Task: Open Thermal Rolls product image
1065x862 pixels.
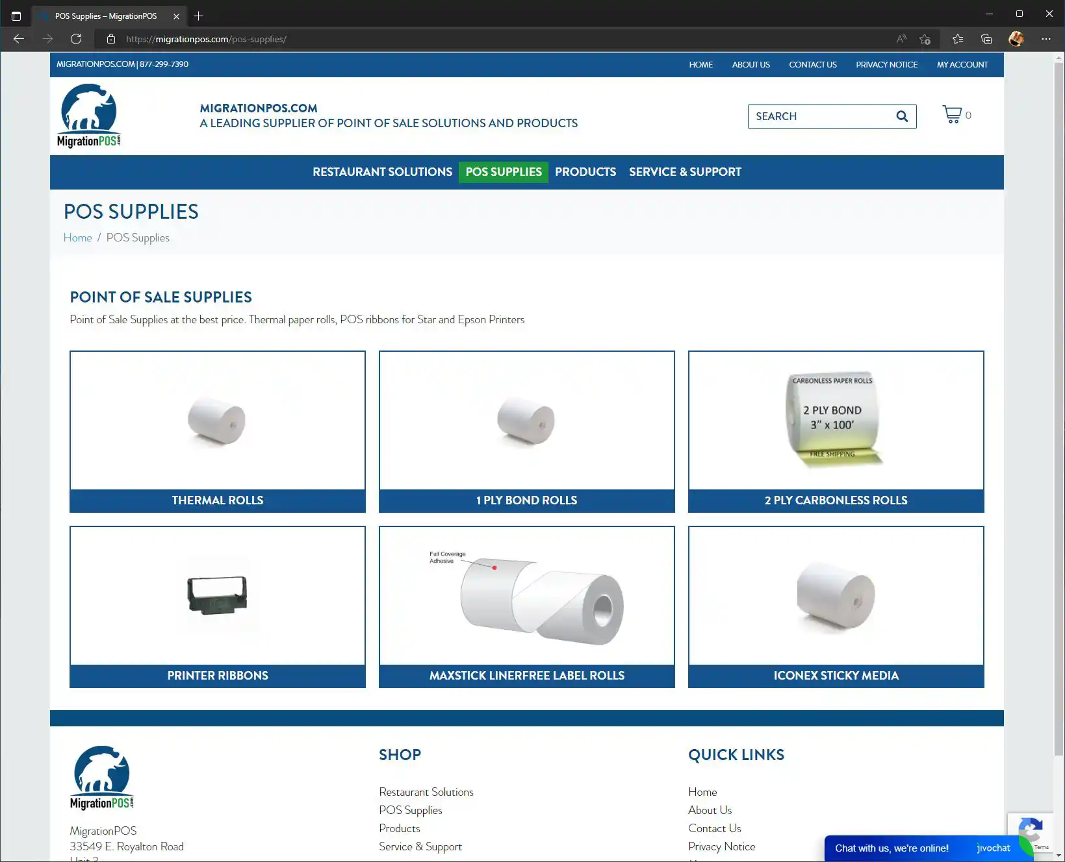Action: tap(218, 421)
